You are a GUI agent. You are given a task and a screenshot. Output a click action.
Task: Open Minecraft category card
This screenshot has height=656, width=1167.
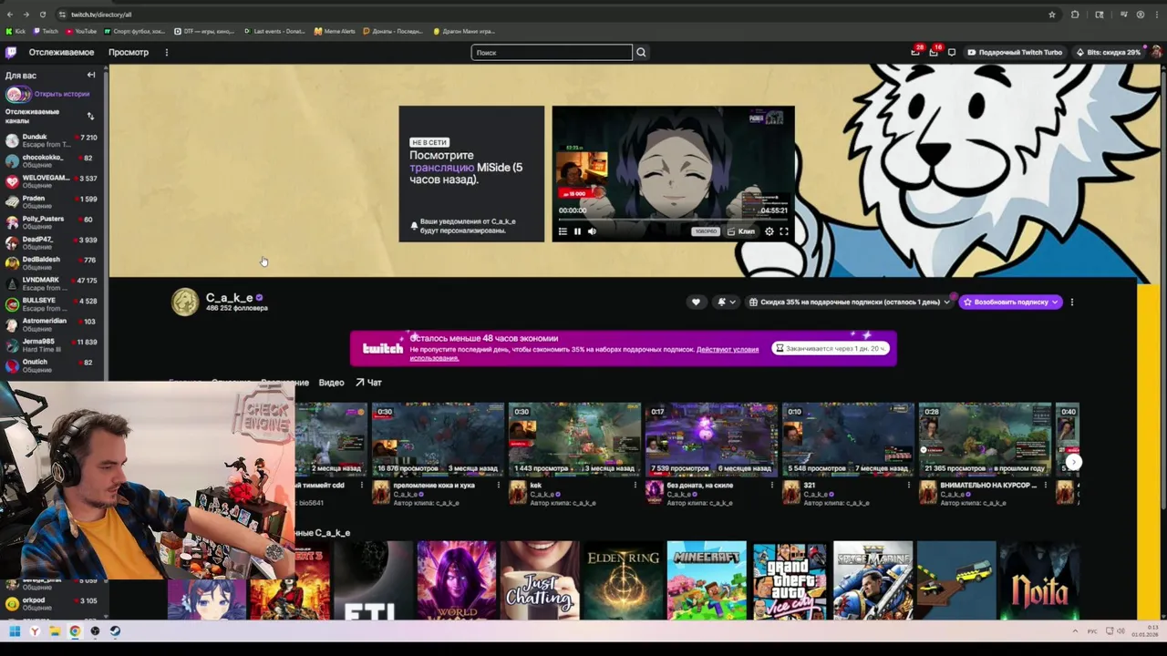(x=707, y=580)
